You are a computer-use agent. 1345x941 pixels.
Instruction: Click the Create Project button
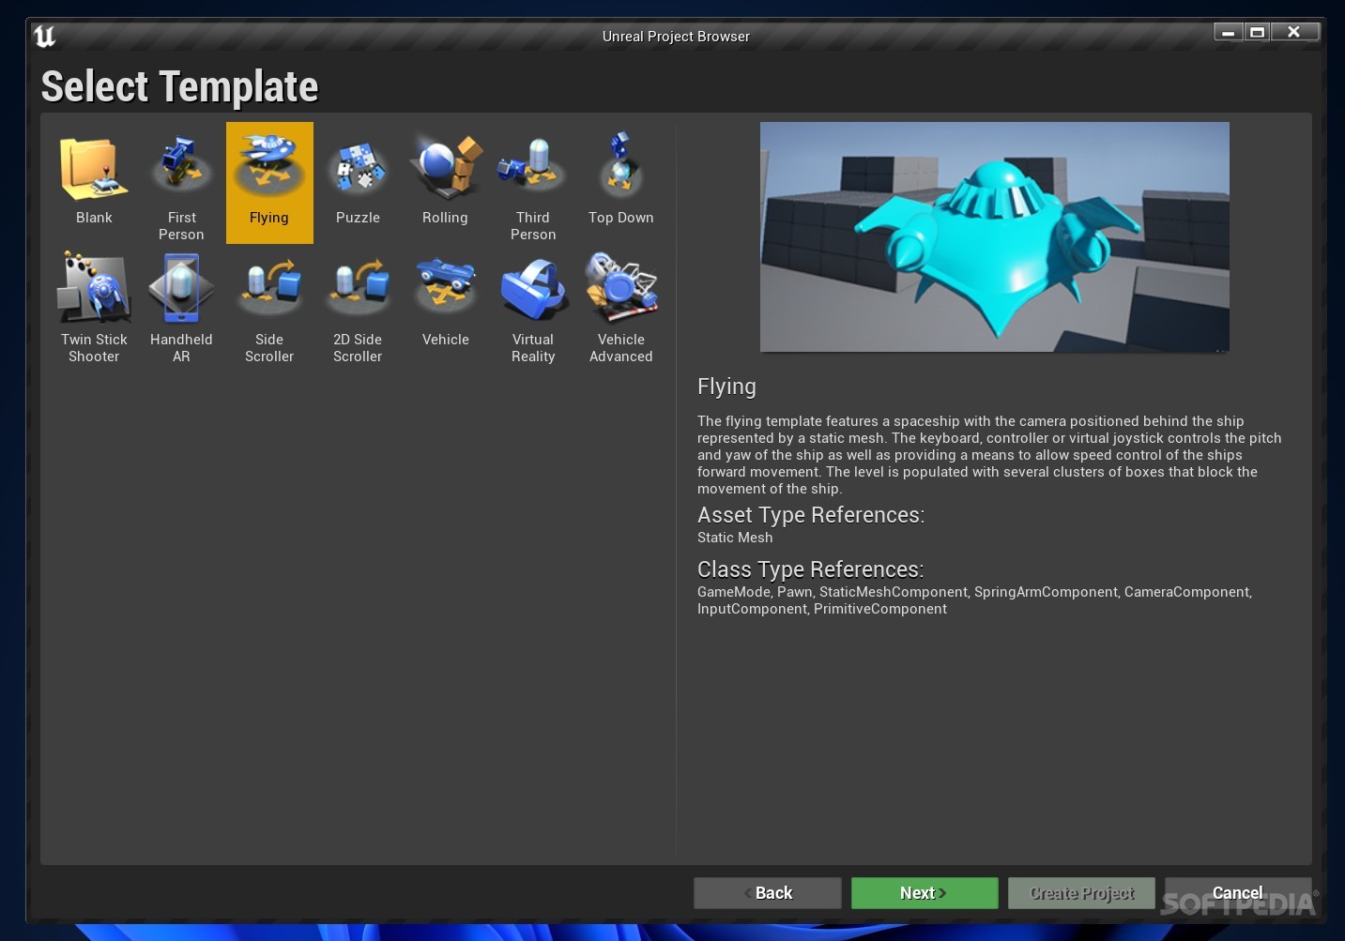click(1081, 893)
